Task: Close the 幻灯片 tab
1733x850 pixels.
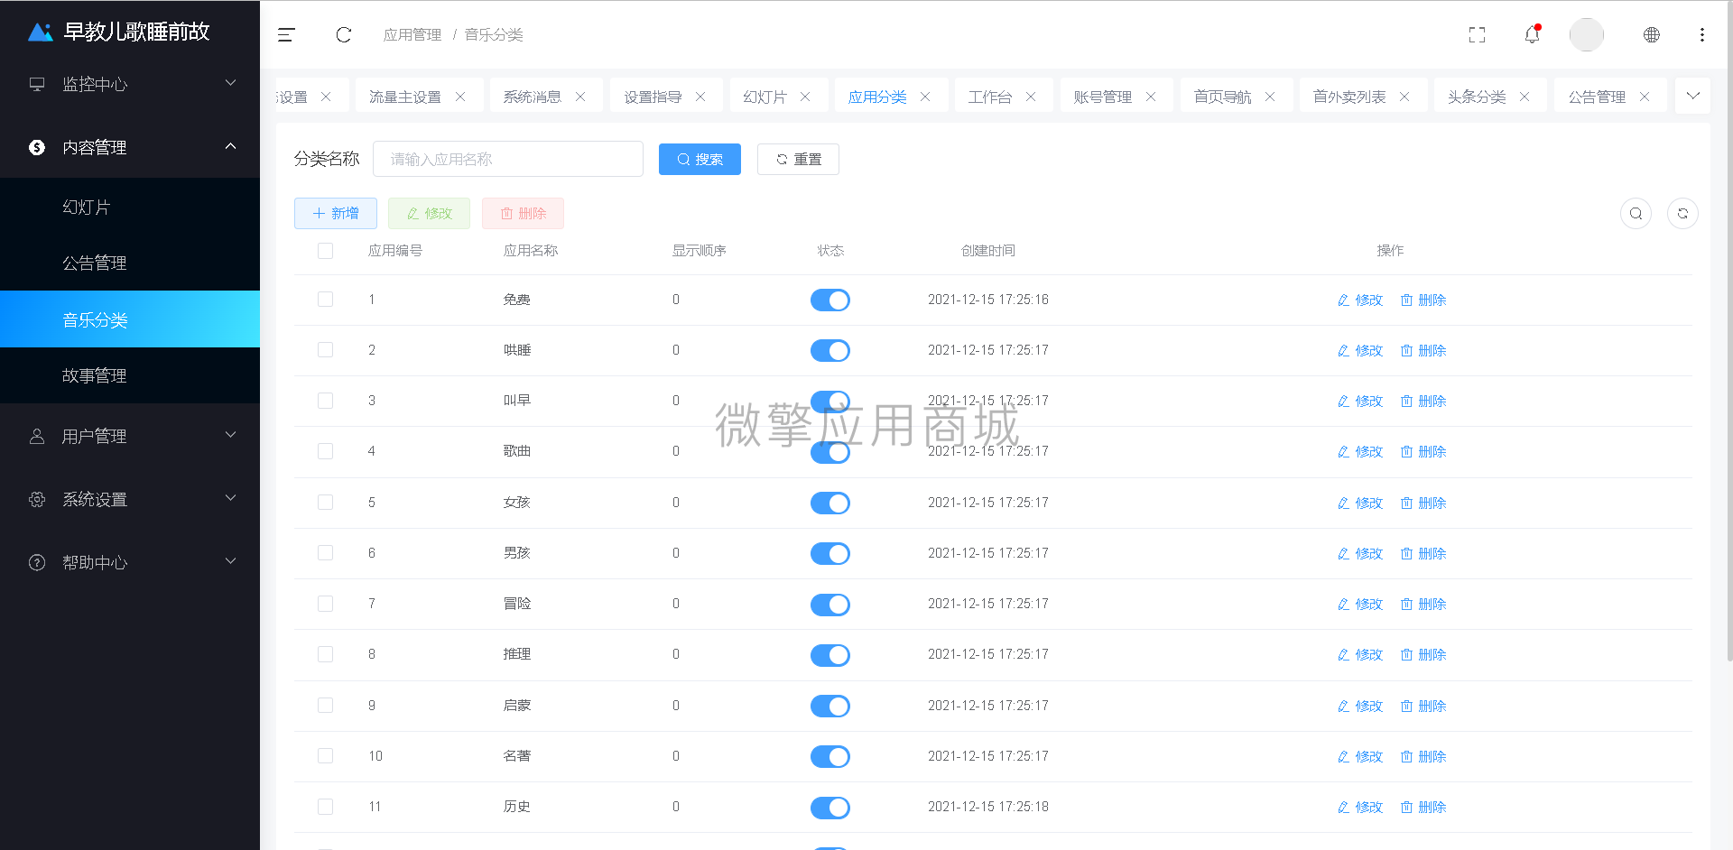Action: pyautogui.click(x=805, y=97)
